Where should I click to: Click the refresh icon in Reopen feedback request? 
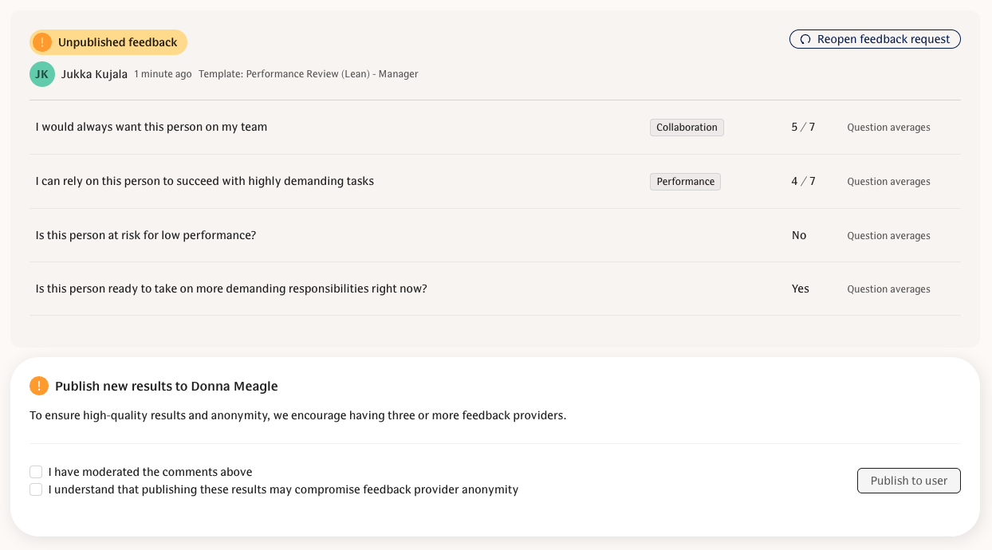805,38
